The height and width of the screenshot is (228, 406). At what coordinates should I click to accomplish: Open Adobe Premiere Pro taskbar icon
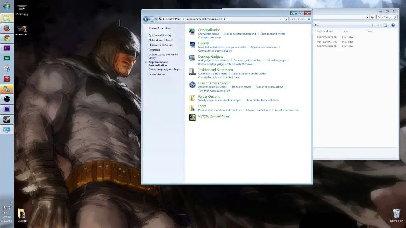[7, 48]
